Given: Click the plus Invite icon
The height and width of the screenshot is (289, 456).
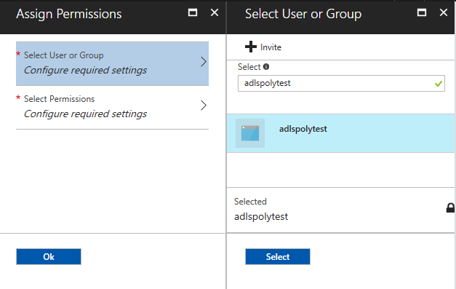Looking at the screenshot, I should pos(251,47).
